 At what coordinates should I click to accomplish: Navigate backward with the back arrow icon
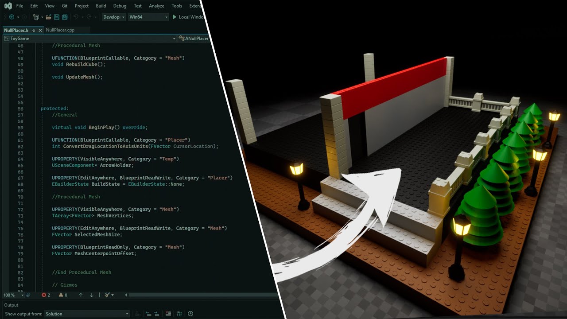(x=12, y=17)
